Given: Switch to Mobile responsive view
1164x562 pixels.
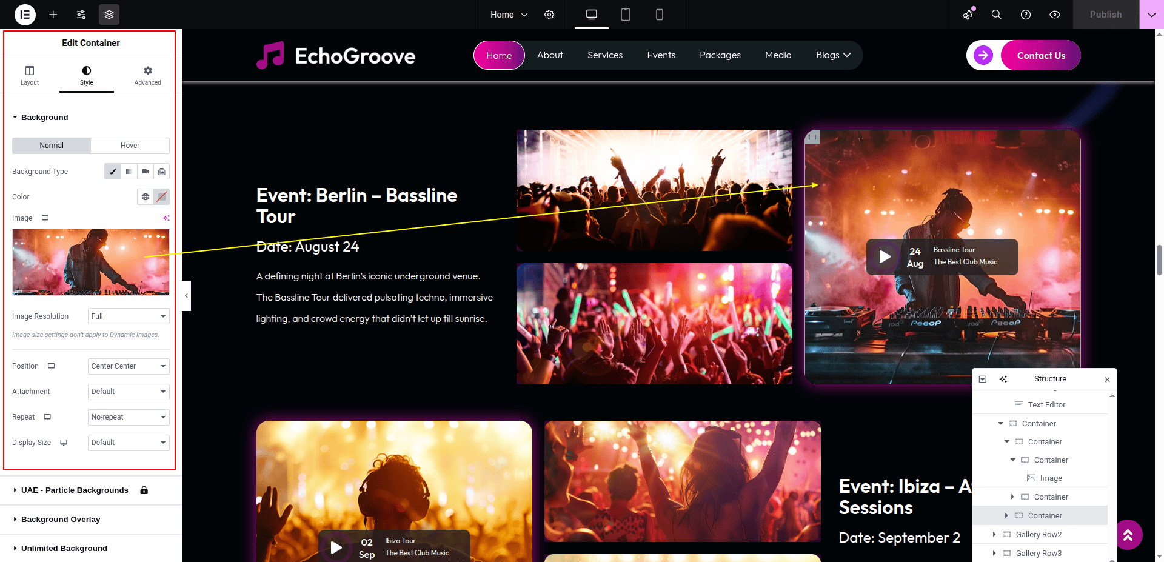Looking at the screenshot, I should [660, 15].
